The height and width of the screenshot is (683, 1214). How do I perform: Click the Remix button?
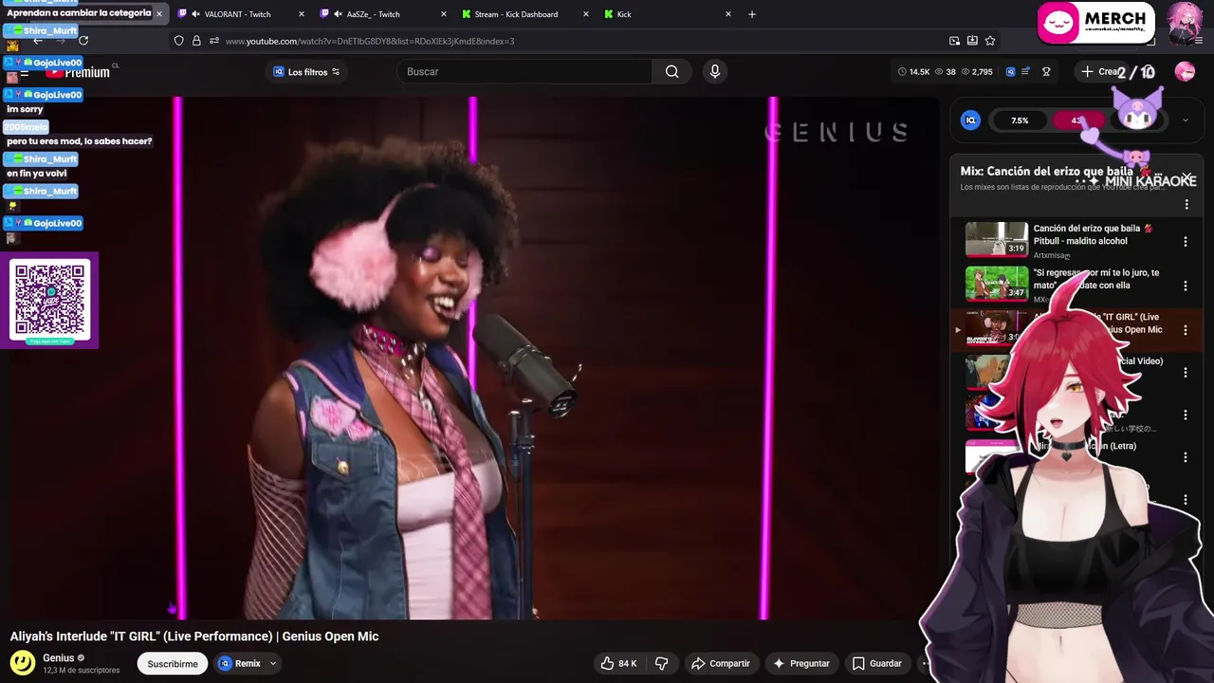tap(240, 664)
